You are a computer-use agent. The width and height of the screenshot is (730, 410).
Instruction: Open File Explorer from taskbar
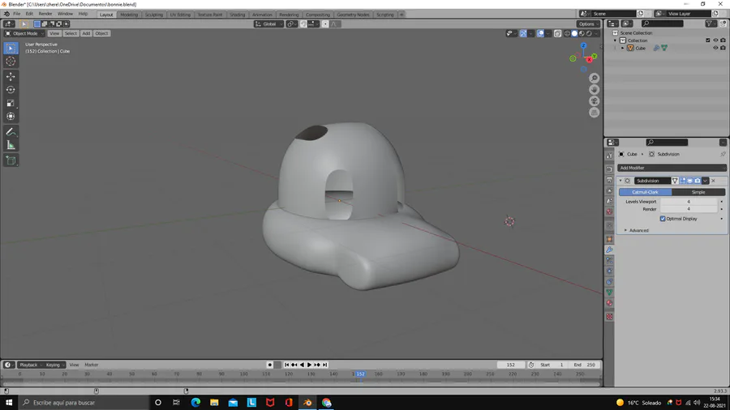pos(214,403)
